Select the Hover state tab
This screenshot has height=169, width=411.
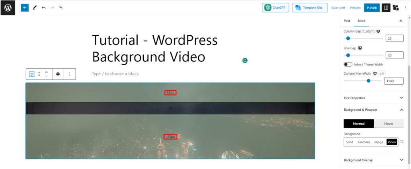(389, 124)
